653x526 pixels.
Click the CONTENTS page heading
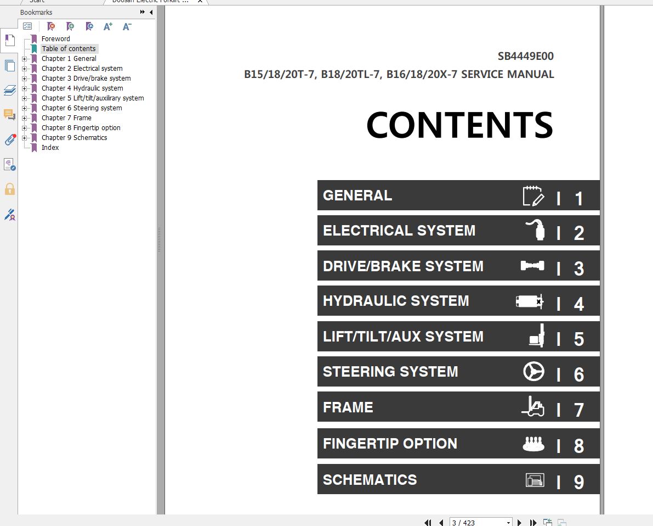[460, 125]
